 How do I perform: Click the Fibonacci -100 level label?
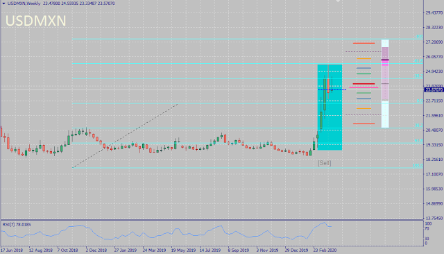(419, 37)
